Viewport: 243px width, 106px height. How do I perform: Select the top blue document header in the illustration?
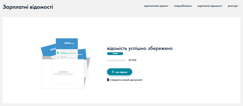tap(67, 43)
